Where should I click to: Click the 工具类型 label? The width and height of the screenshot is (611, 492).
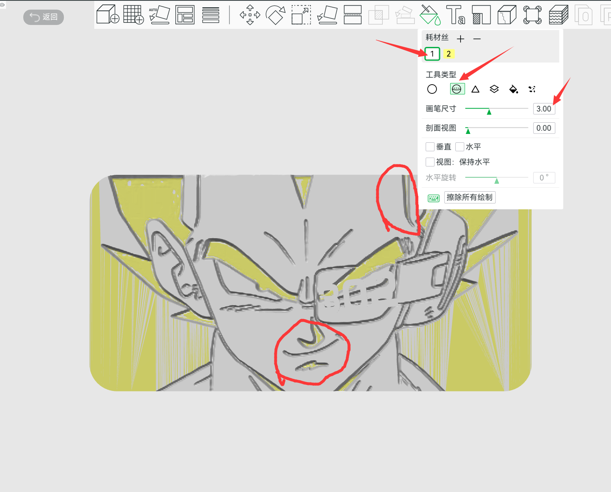click(441, 75)
